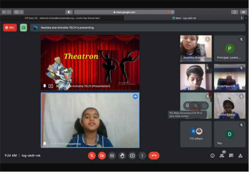249x172 pixels.
Task: Click the green presentation indicator icon
Action: (x=23, y=28)
